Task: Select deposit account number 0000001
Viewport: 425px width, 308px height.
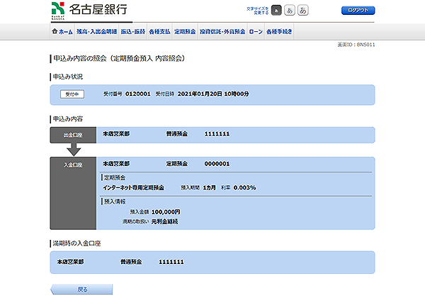Action: (217, 164)
